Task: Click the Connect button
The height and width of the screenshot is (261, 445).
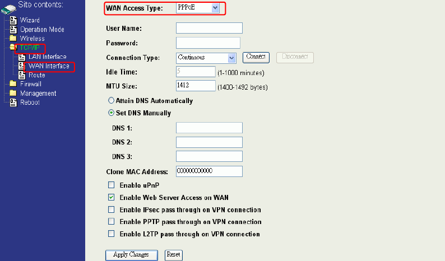Action: [x=256, y=57]
